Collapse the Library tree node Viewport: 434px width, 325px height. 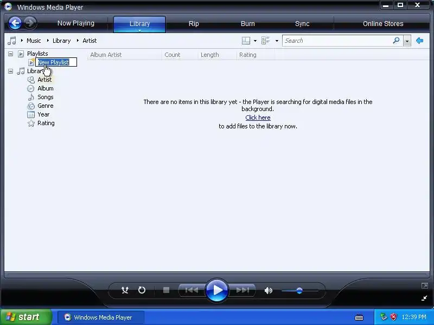point(10,71)
